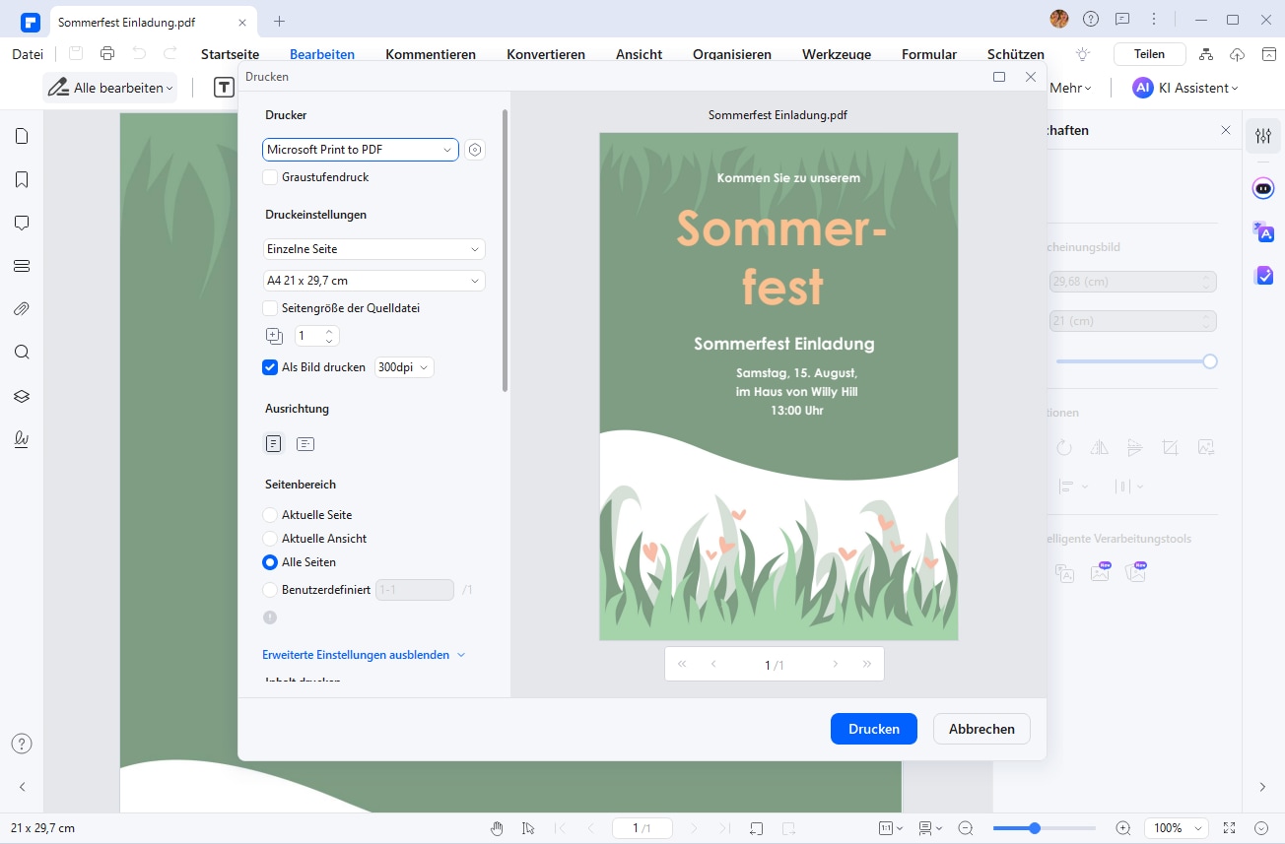
Task: Open the search sidebar icon
Action: click(22, 353)
